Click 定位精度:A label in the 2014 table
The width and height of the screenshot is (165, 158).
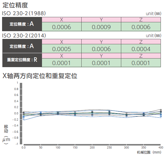pyautogui.click(x=22, y=46)
